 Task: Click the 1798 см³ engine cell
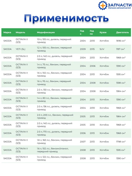coord(121,141)
